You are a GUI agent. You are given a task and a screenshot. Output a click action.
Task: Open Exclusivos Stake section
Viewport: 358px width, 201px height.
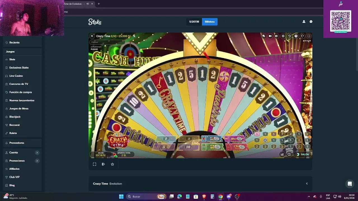click(x=19, y=68)
